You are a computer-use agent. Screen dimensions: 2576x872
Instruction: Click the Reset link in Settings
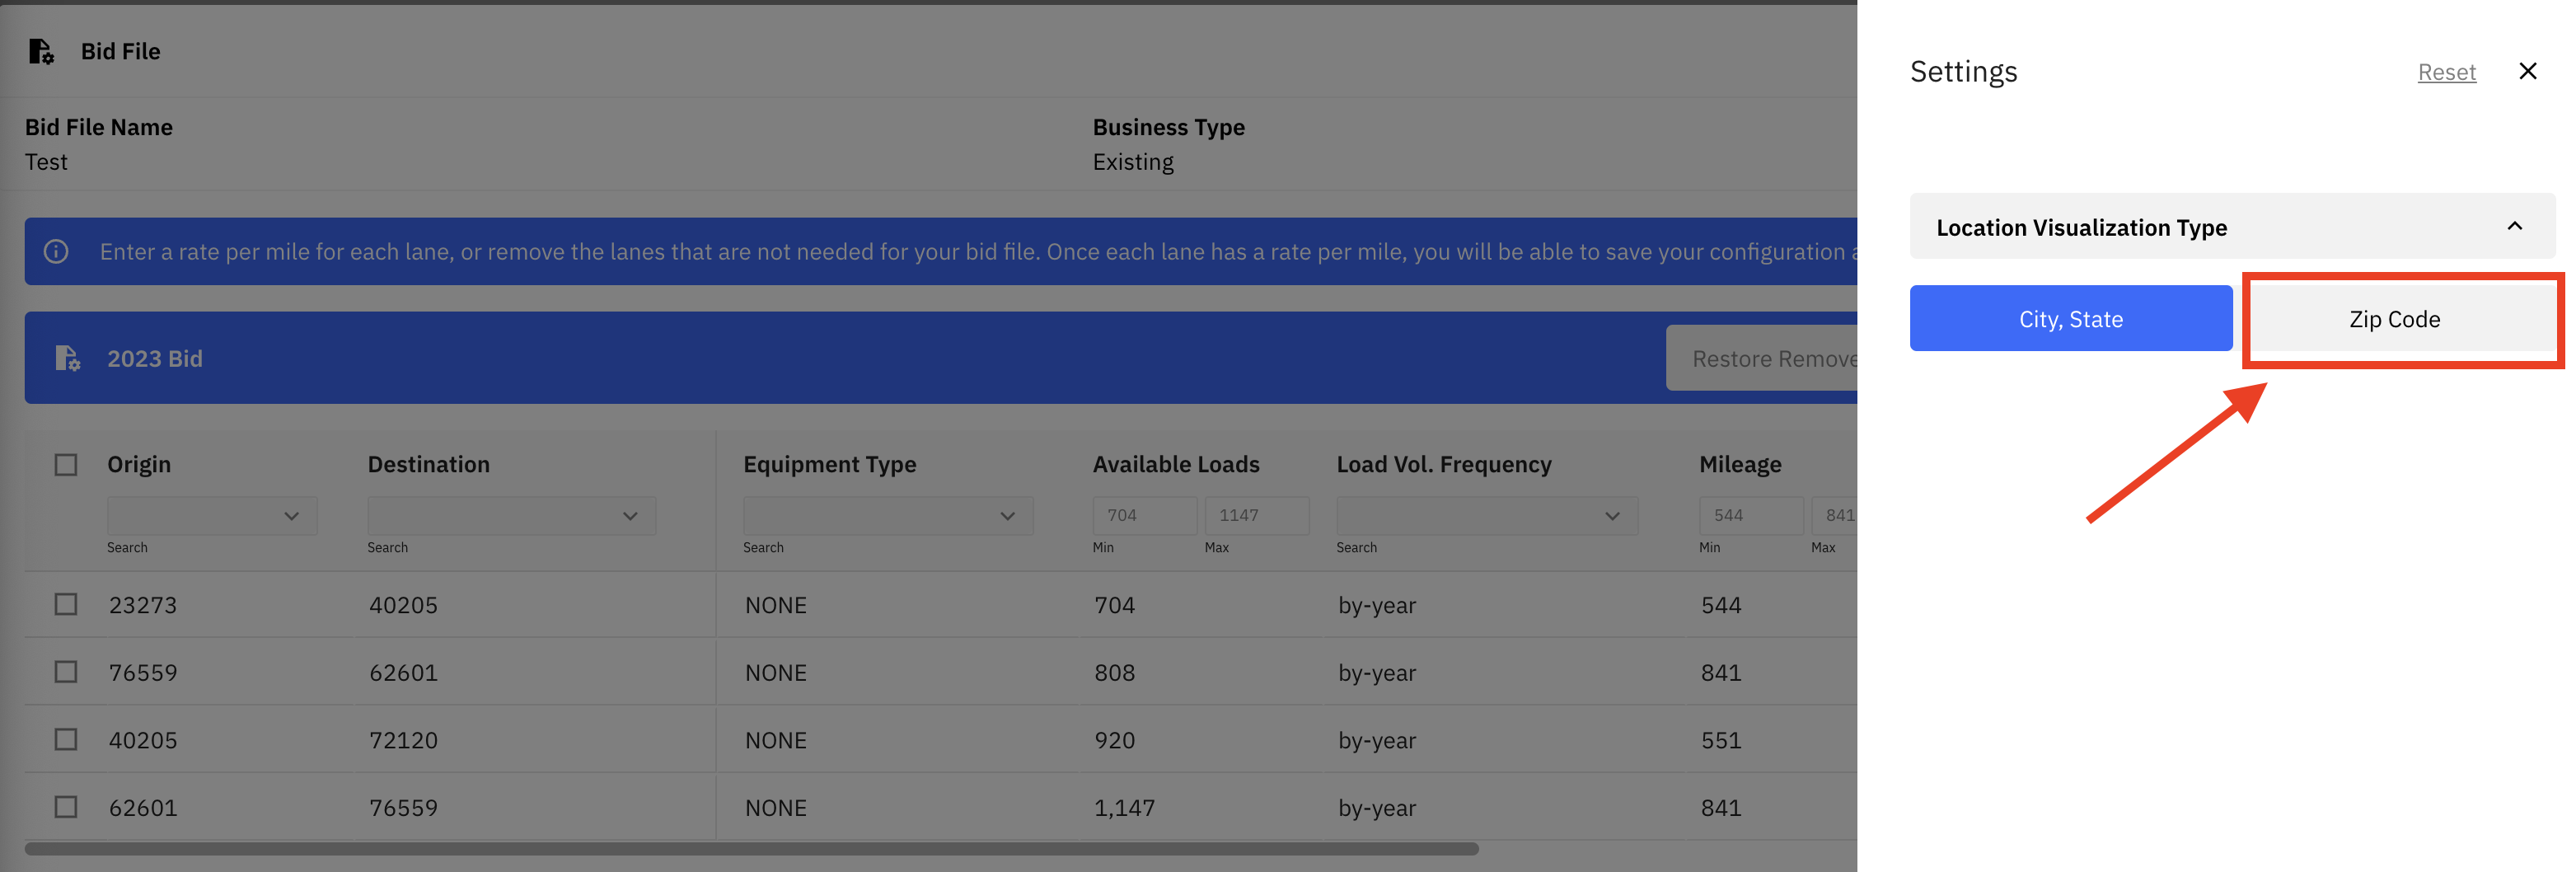click(x=2446, y=71)
